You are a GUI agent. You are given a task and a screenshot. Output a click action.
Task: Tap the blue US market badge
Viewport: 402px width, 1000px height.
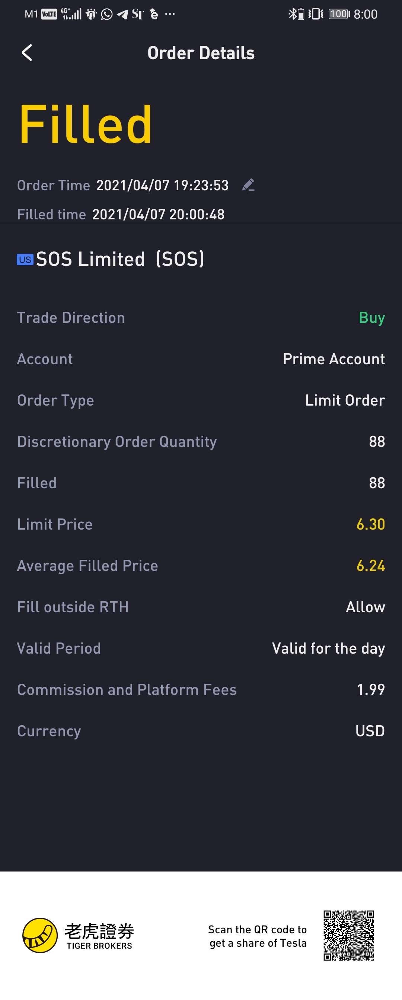(x=25, y=259)
